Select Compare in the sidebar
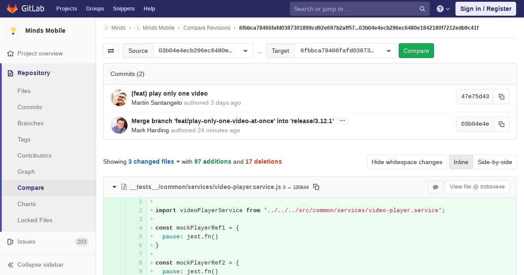Viewport: 524px width, 275px height. click(x=31, y=188)
